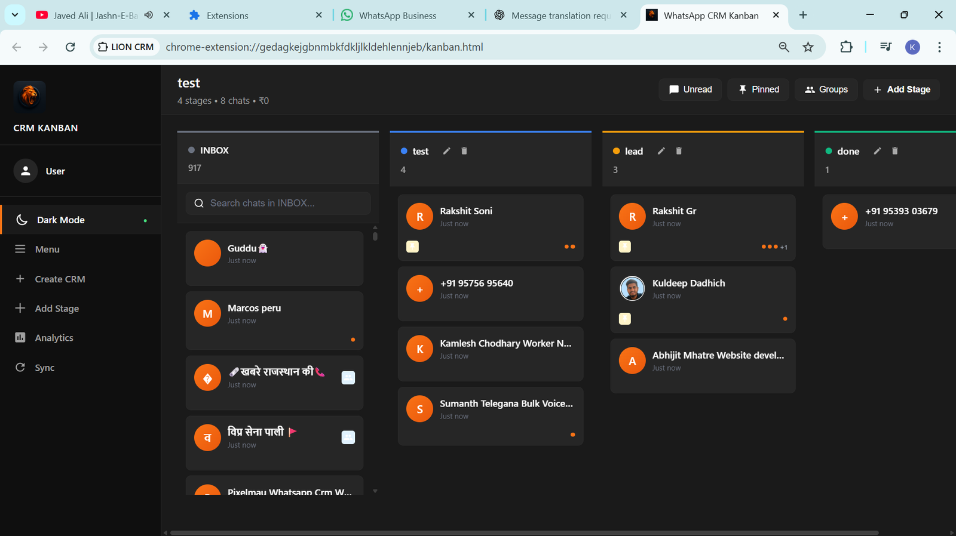Viewport: 956px width, 536px height.
Task: Click the INBOX stage title
Action: (215, 150)
